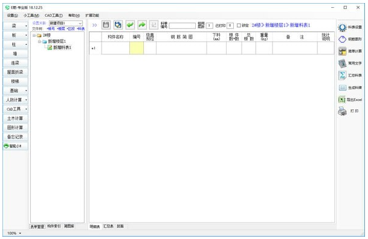The height and width of the screenshot is (239, 368).
Task: Click the green redo arrow icon
Action: coord(142,25)
